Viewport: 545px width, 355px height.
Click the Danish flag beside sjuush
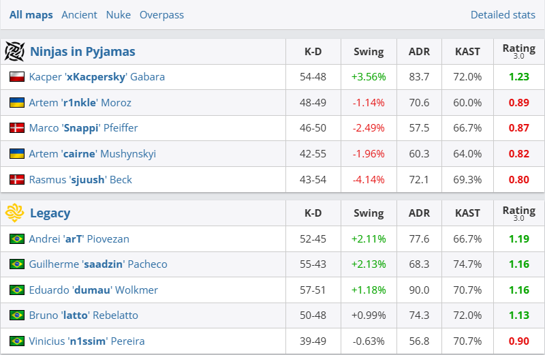[17, 180]
